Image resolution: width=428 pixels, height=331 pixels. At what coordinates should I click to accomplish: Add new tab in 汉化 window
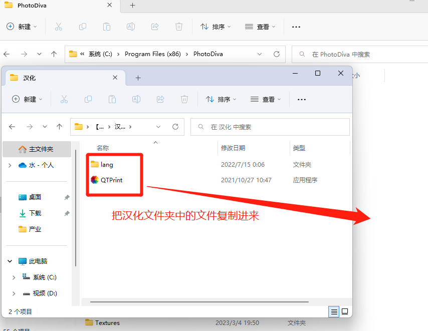click(x=138, y=78)
